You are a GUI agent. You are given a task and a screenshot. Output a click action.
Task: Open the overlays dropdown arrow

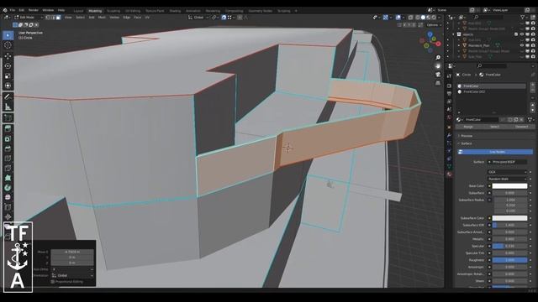click(403, 17)
